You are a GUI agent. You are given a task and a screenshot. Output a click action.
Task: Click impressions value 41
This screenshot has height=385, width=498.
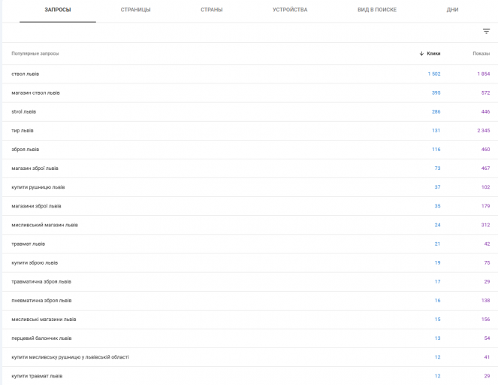[x=487, y=357]
